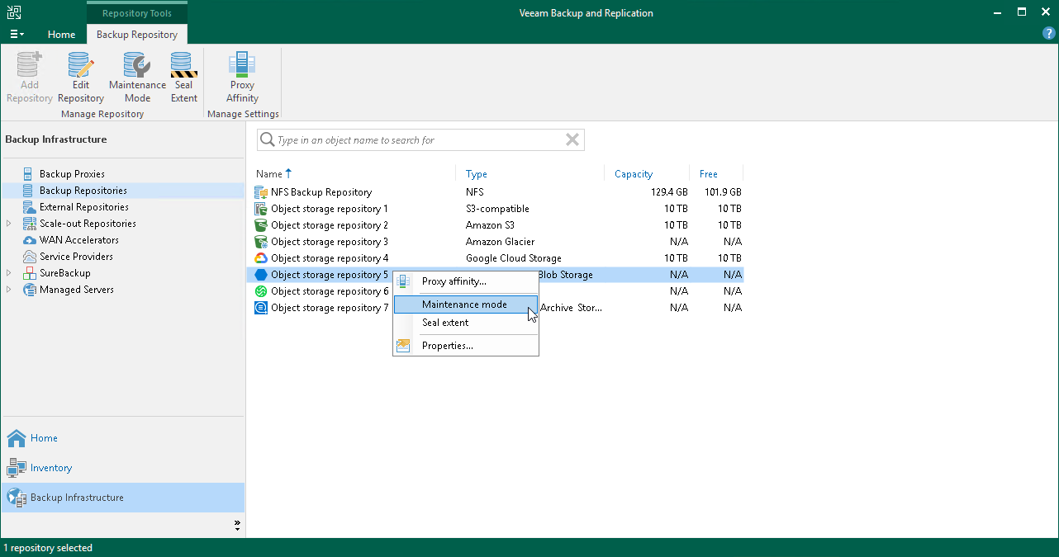
Task: Click the NFS Backup Repository row icon
Action: coord(261,192)
